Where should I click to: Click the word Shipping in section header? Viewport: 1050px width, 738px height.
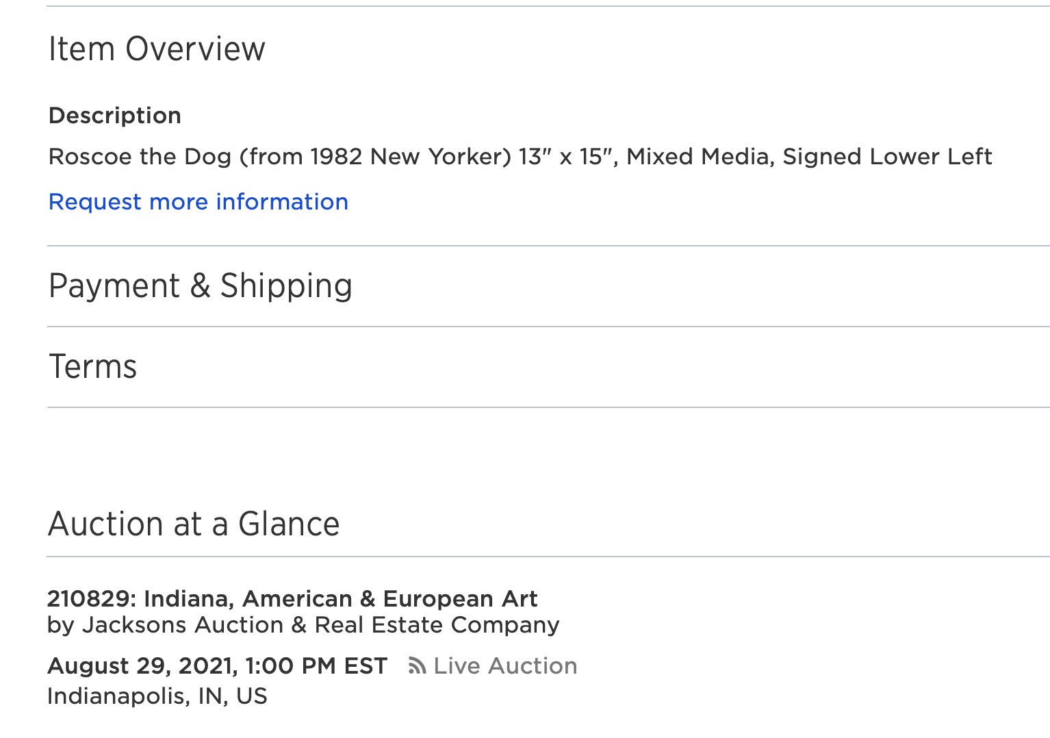(x=286, y=286)
